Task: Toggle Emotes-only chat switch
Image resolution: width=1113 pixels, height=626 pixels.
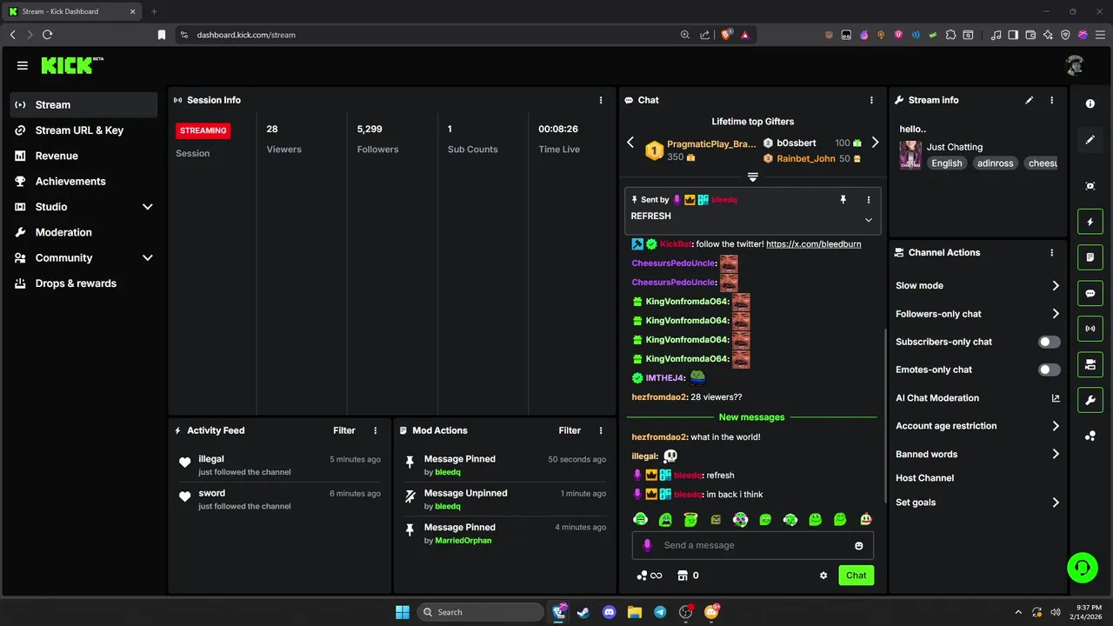Action: tap(1050, 370)
